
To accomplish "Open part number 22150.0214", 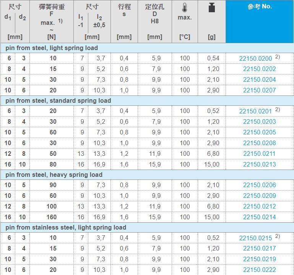I will [x=259, y=217].
